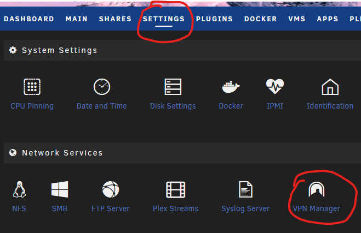Image resolution: width=361 pixels, height=233 pixels.
Task: Select the VMS tab
Action: point(297,19)
